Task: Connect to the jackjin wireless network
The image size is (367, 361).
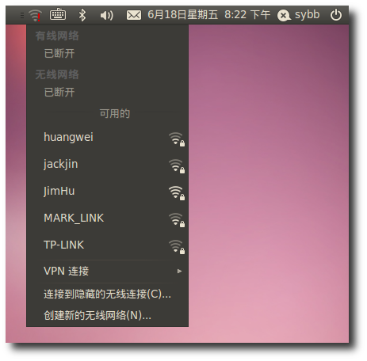Action: (x=108, y=165)
